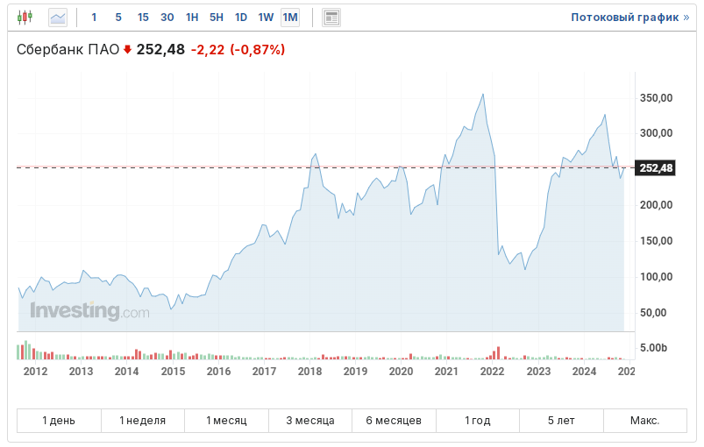This screenshot has height=447, width=704.
Task: Choose the 5H interval
Action: click(217, 18)
